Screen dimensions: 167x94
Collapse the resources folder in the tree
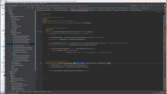pos(9,72)
